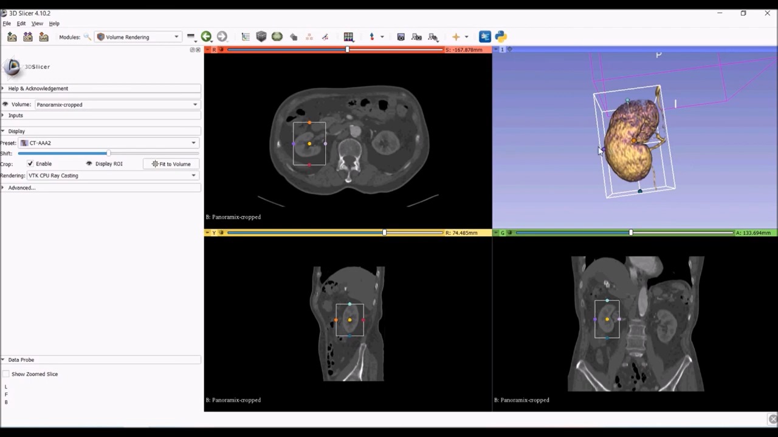Image resolution: width=778 pixels, height=437 pixels.
Task: Click the slice view layout icon
Action: pos(348,37)
